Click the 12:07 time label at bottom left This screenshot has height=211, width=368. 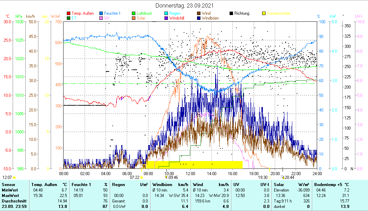(7, 177)
